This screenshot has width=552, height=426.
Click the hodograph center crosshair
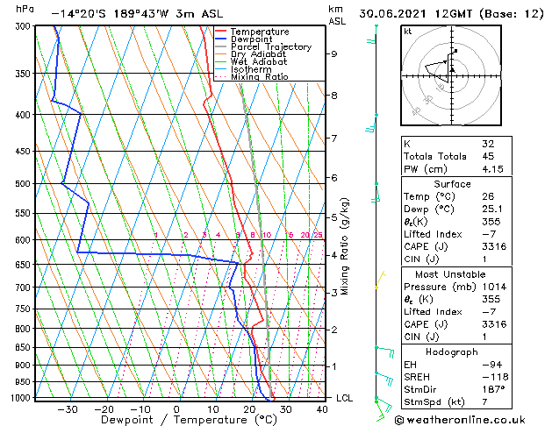click(452, 75)
